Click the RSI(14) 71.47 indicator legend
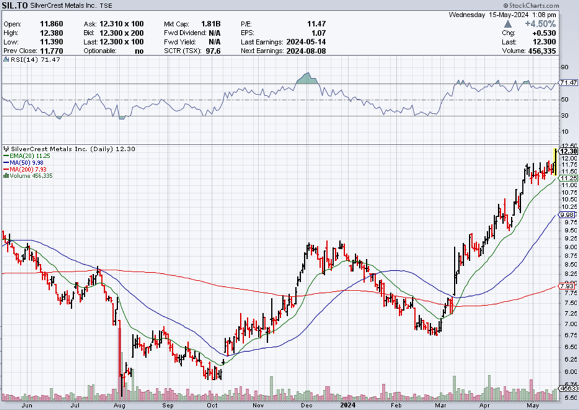Image resolution: width=579 pixels, height=410 pixels. point(36,59)
